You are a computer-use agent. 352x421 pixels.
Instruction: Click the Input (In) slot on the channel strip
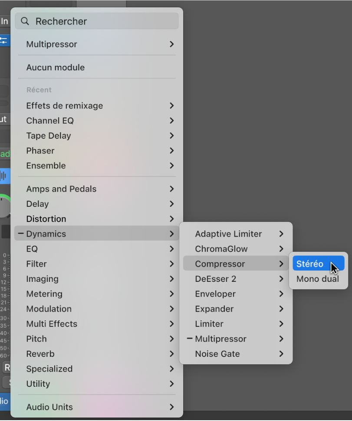pyautogui.click(x=4, y=21)
